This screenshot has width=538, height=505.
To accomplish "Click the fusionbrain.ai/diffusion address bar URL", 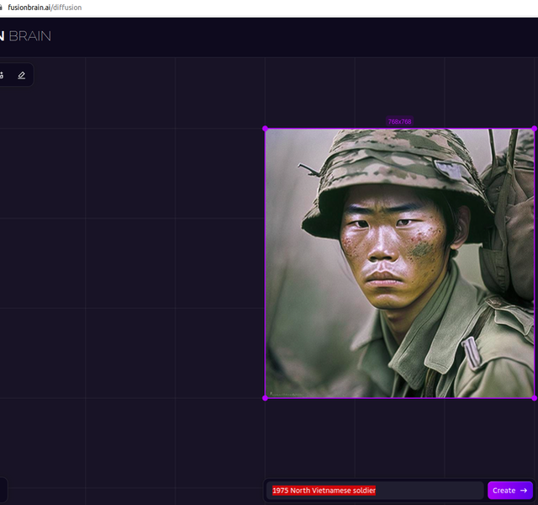I will click(x=45, y=8).
